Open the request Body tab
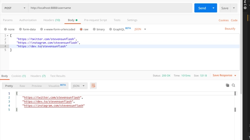The image size is (250, 140). pyautogui.click(x=72, y=20)
